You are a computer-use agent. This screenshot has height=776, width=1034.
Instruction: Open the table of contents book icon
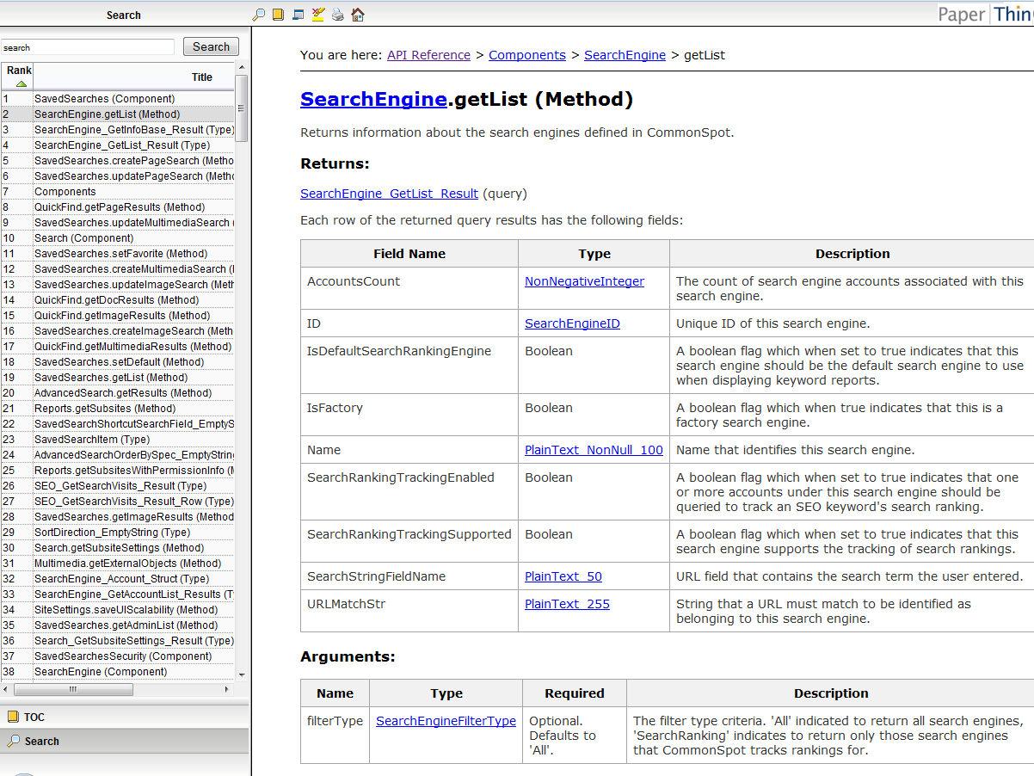278,15
